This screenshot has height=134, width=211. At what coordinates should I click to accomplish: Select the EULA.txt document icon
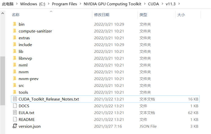pyautogui.click(x=15, y=112)
